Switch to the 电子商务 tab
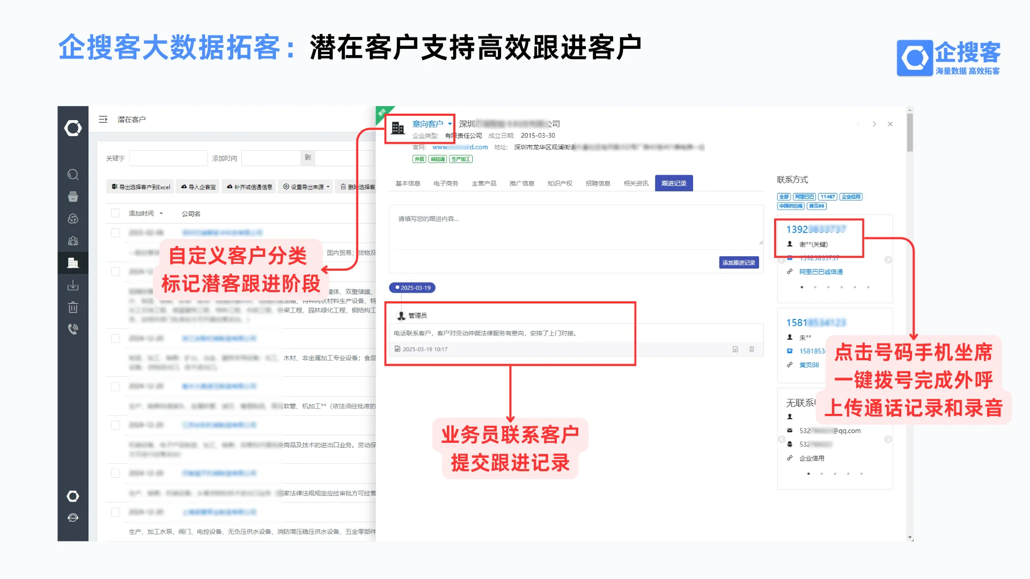Image resolution: width=1030 pixels, height=579 pixels. pos(446,183)
